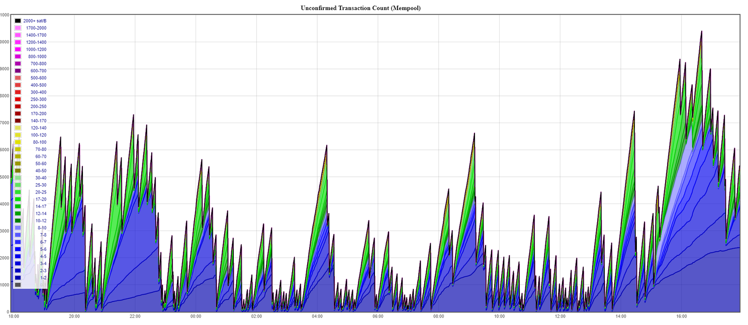The width and height of the screenshot is (748, 325).
Task: Click the navy 1-2 legend swatch
Action: pyautogui.click(x=18, y=277)
